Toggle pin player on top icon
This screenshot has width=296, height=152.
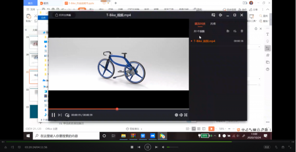click(220, 15)
